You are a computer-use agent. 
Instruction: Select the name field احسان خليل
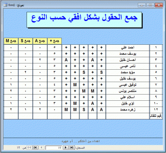click(x=127, y=60)
